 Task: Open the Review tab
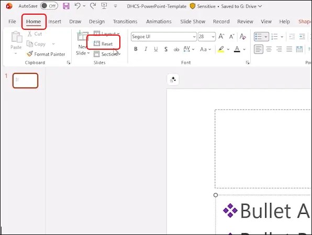(x=245, y=21)
